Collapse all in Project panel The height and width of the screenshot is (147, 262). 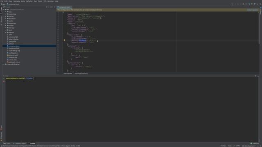click(49, 7)
